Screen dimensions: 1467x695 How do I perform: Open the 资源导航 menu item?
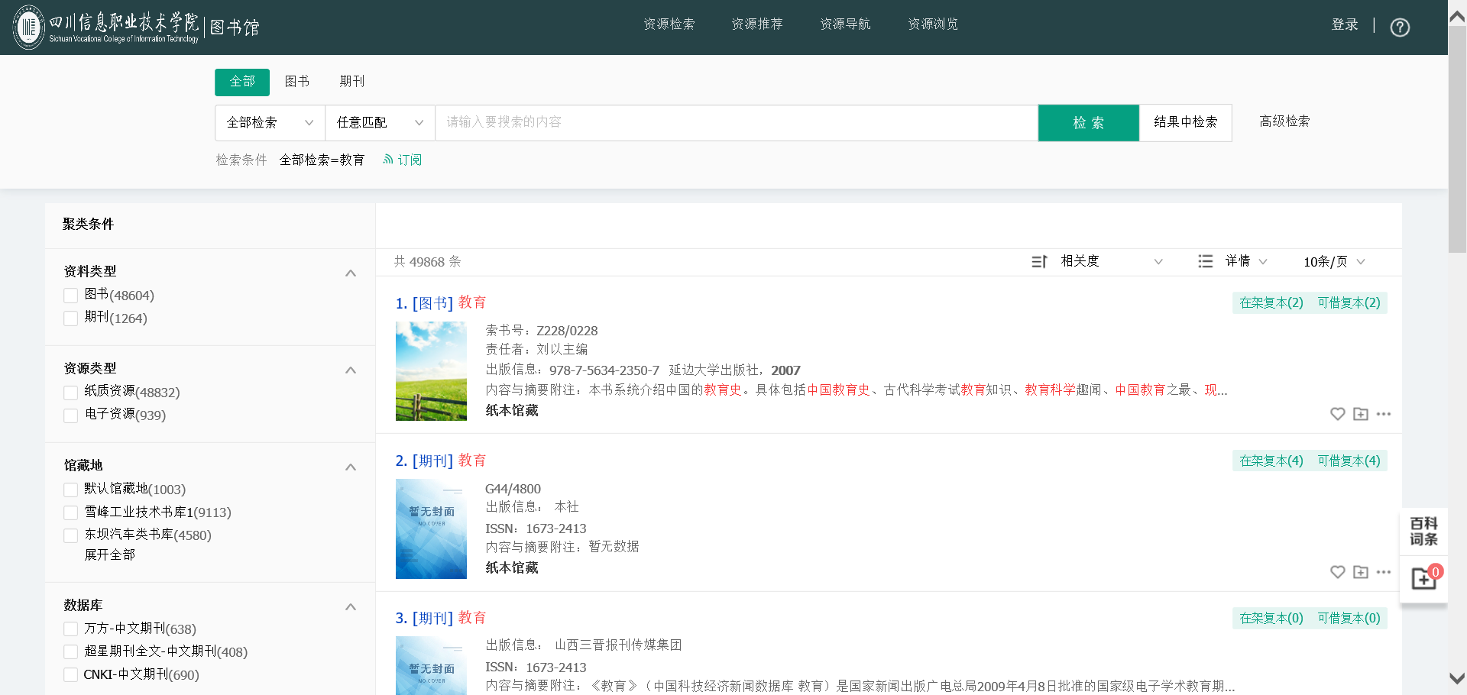tap(844, 24)
